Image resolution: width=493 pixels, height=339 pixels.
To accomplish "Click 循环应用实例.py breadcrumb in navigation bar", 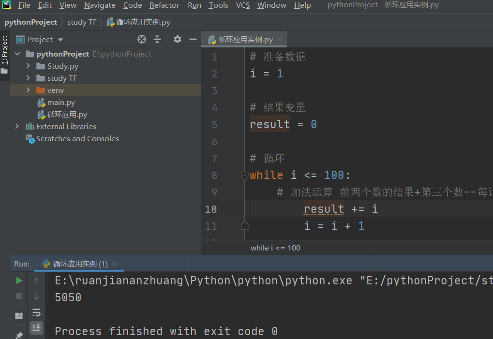I will tap(139, 22).
